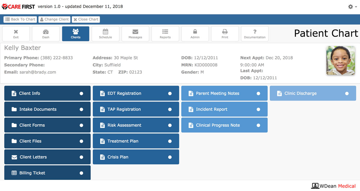Viewport: 360px width, 191px height.
Task: Open the Crisis Plan form
Action: (136, 157)
